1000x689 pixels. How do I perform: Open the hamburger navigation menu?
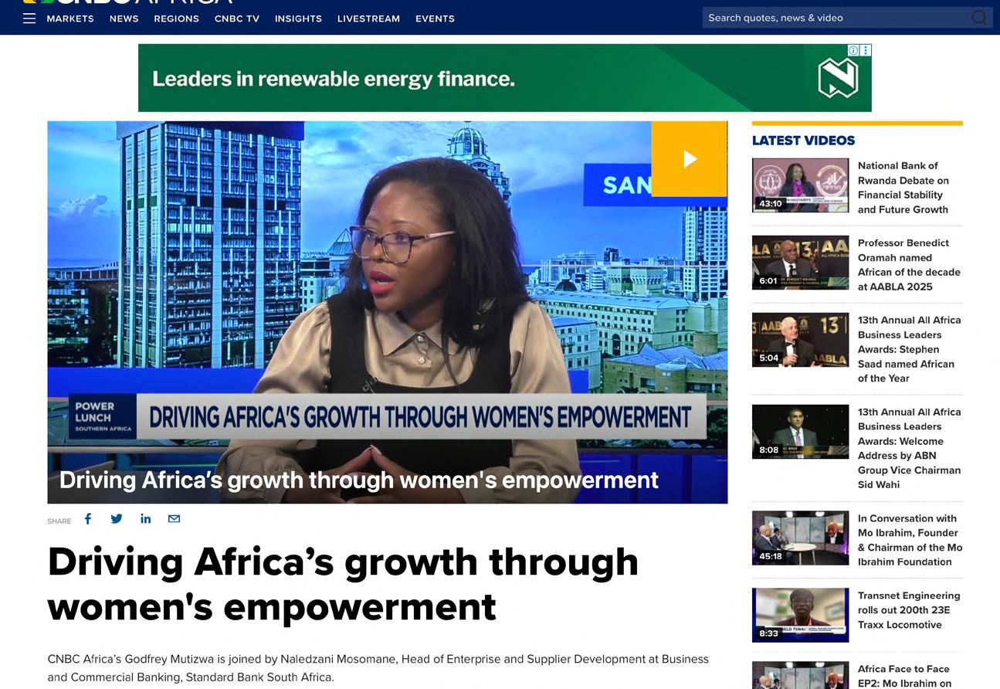29,19
